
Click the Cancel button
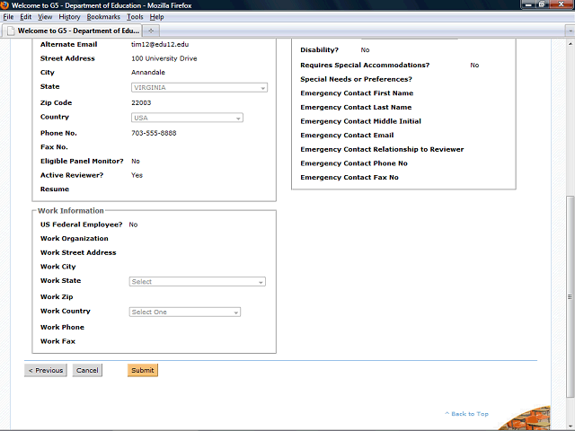point(87,370)
